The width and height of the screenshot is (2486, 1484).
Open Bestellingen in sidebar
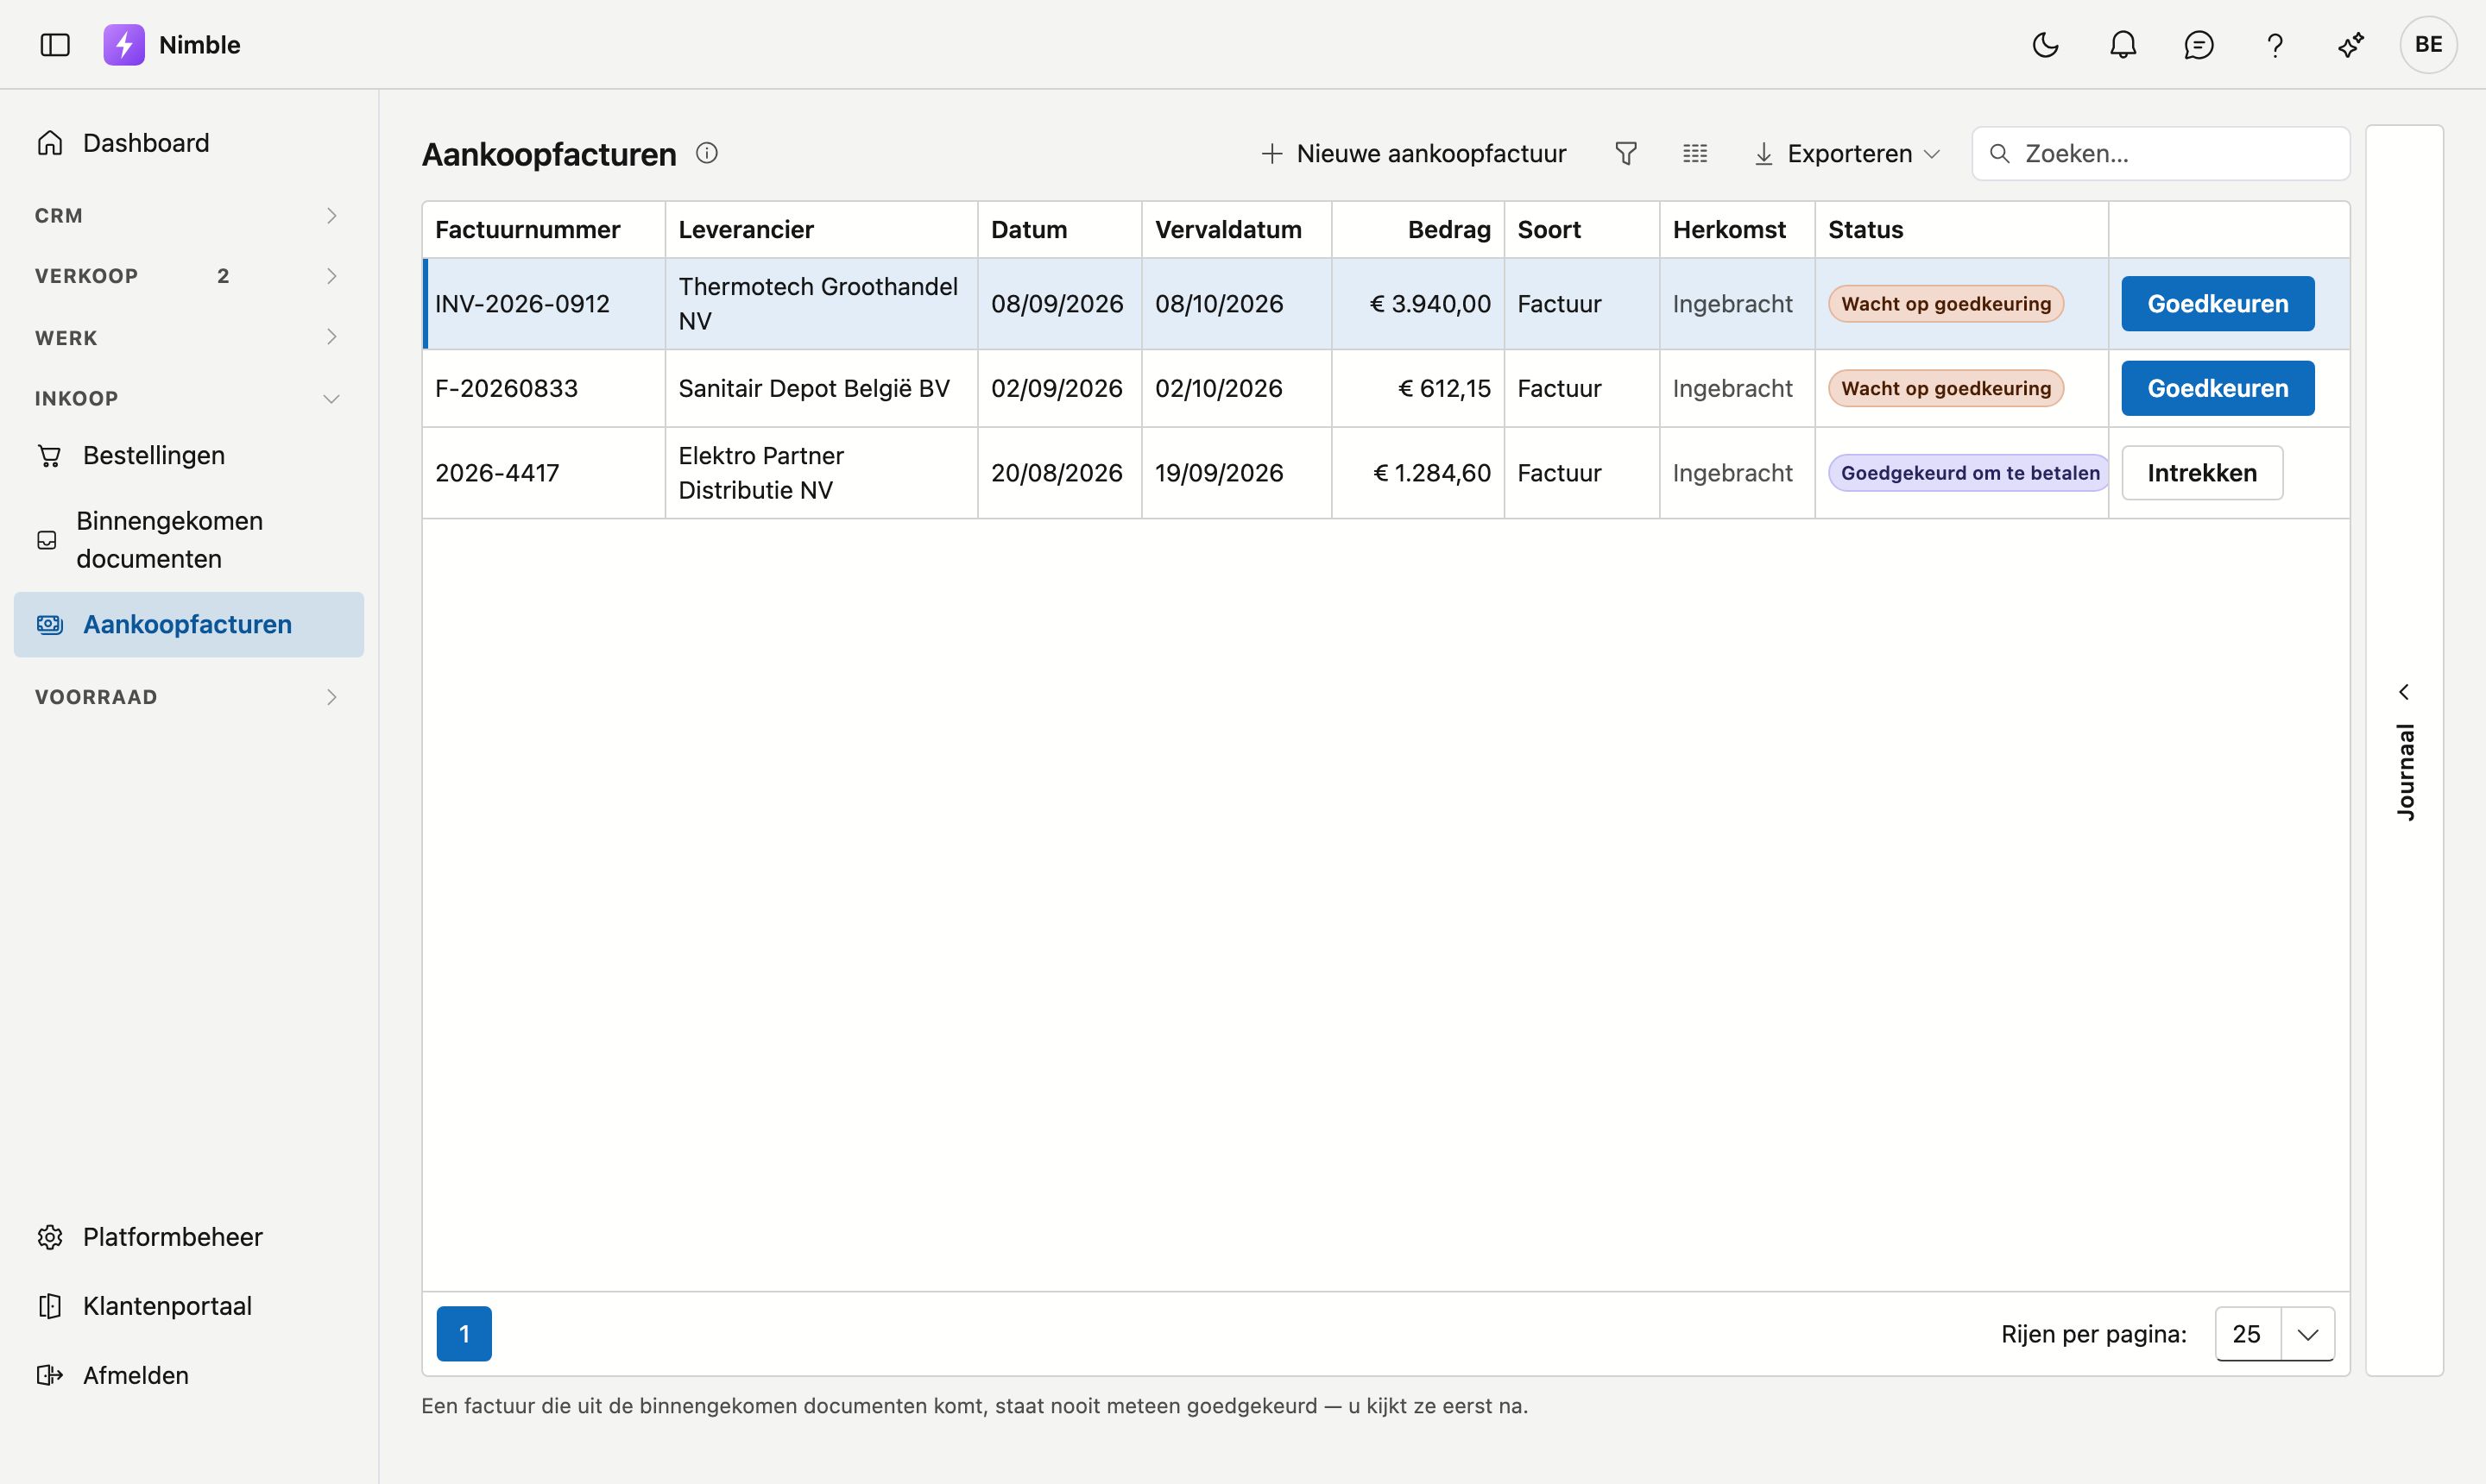[189, 455]
